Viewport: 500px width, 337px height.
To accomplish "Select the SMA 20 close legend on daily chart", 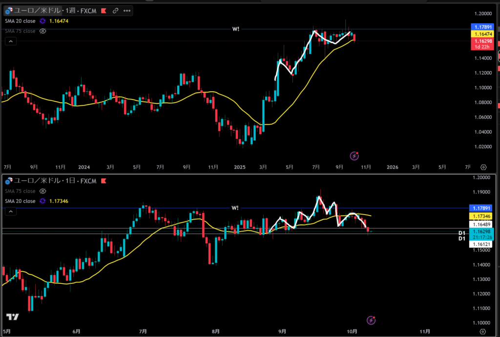I will (21, 201).
